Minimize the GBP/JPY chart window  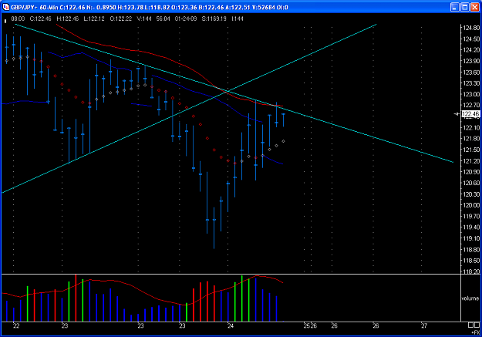tap(455, 7)
